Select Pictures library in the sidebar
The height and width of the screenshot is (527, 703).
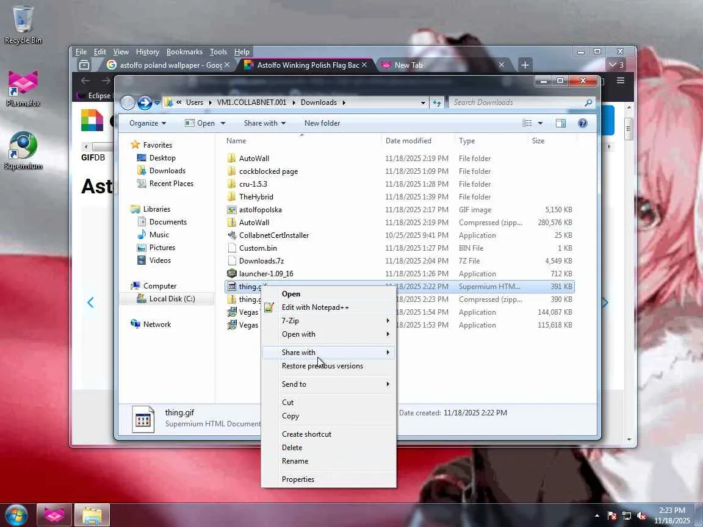point(162,248)
